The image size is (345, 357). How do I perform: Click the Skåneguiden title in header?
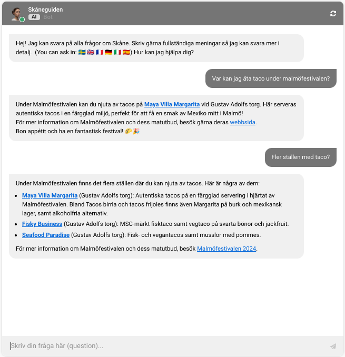tap(45, 9)
